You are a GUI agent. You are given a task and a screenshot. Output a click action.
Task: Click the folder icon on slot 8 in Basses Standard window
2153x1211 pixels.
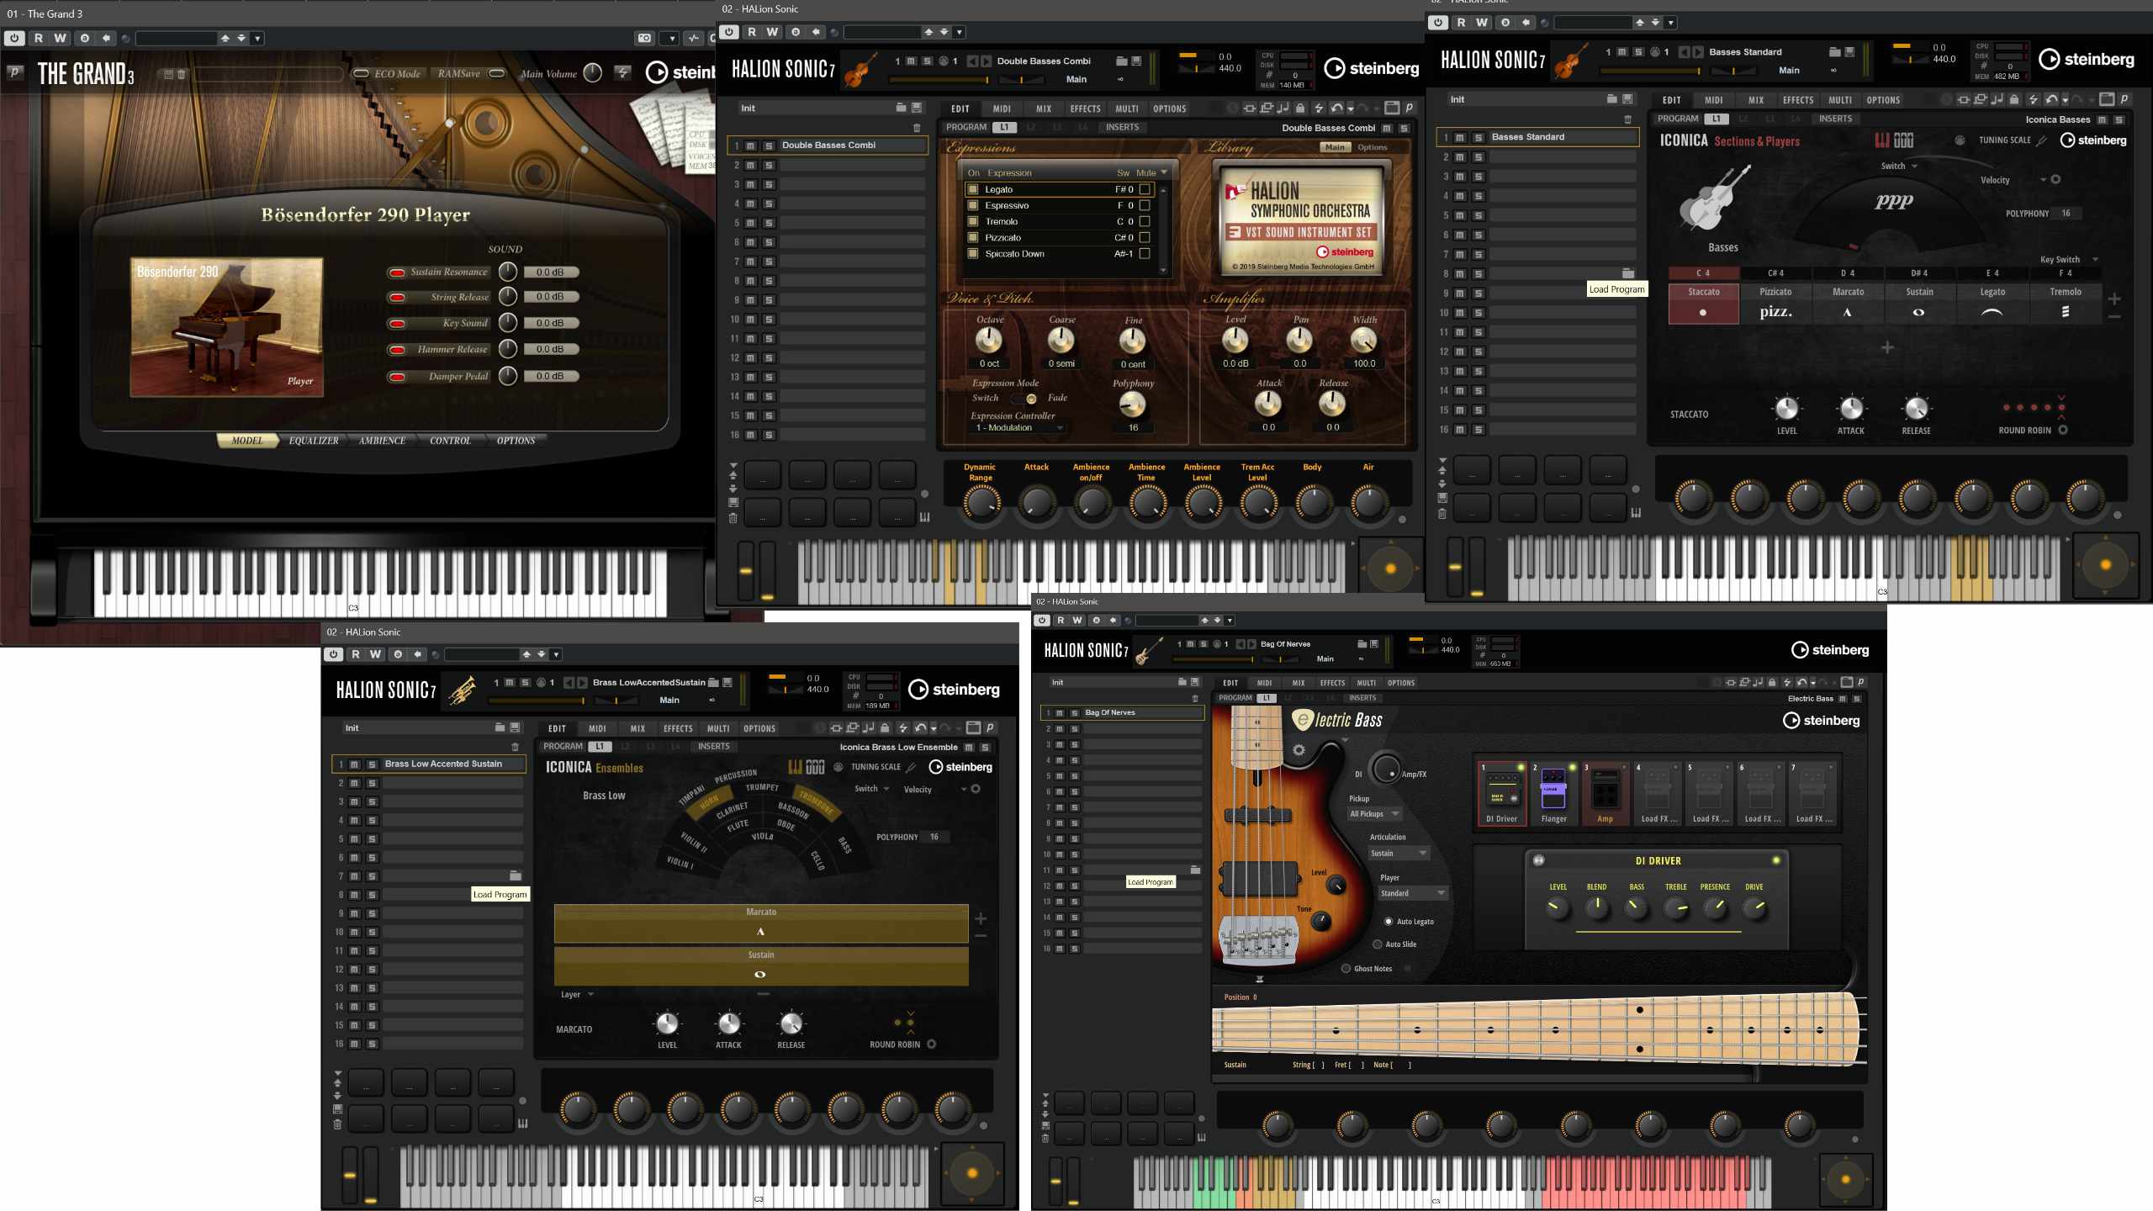(1628, 273)
